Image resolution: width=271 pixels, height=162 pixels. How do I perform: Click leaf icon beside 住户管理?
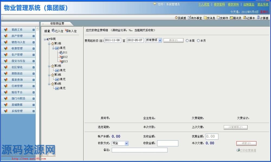(x=5, y=55)
